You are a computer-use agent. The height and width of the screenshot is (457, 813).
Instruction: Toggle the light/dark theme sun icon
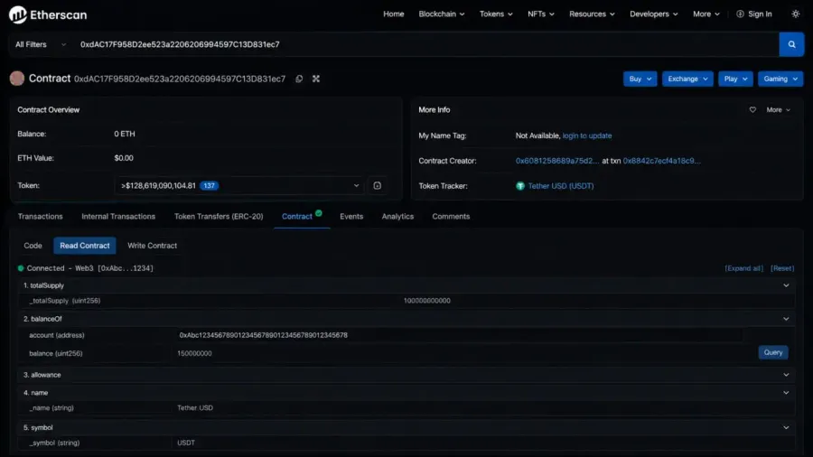(795, 14)
